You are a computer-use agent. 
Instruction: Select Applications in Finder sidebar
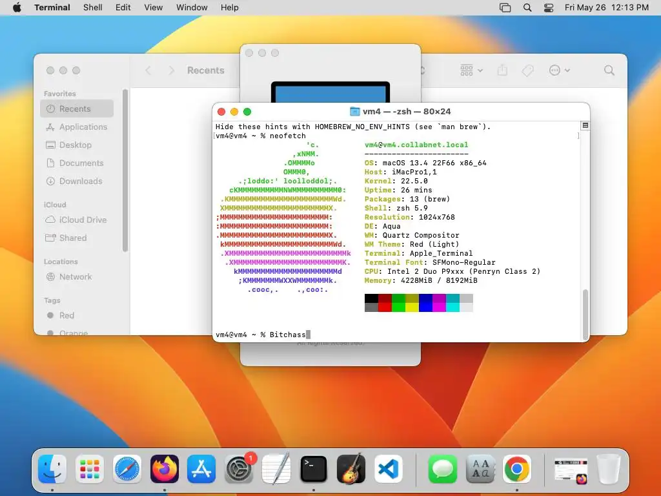[77, 127]
